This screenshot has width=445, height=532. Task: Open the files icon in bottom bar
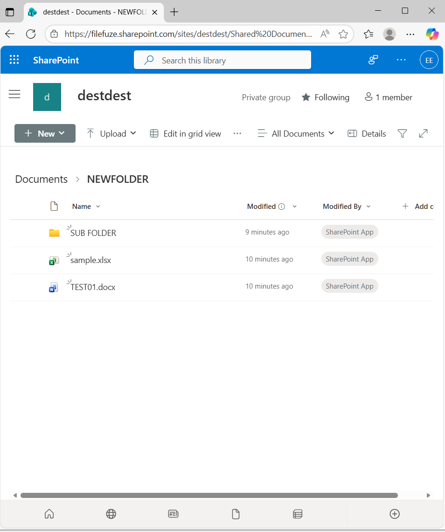click(x=236, y=514)
